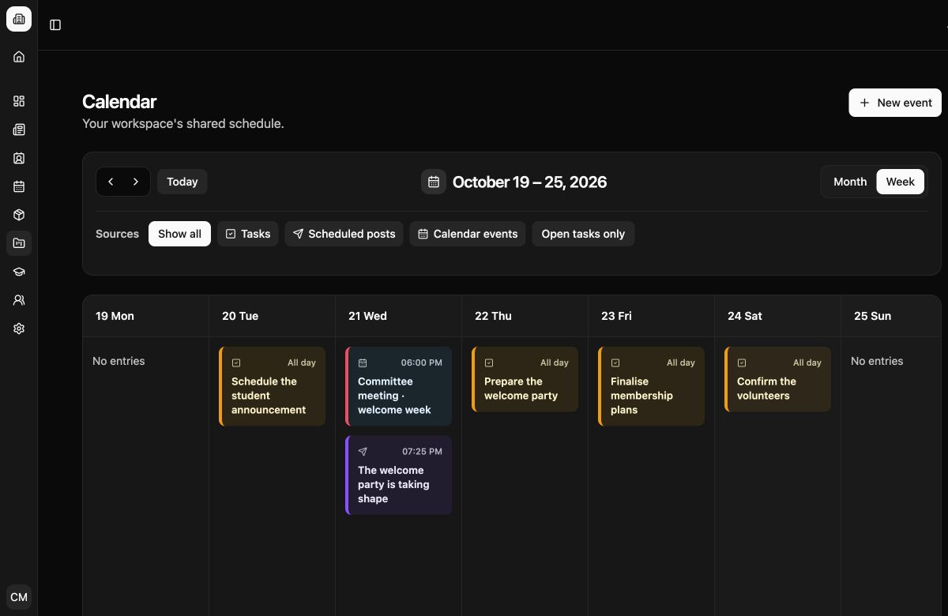Click the paper plane icon on welcome party post

363,452
